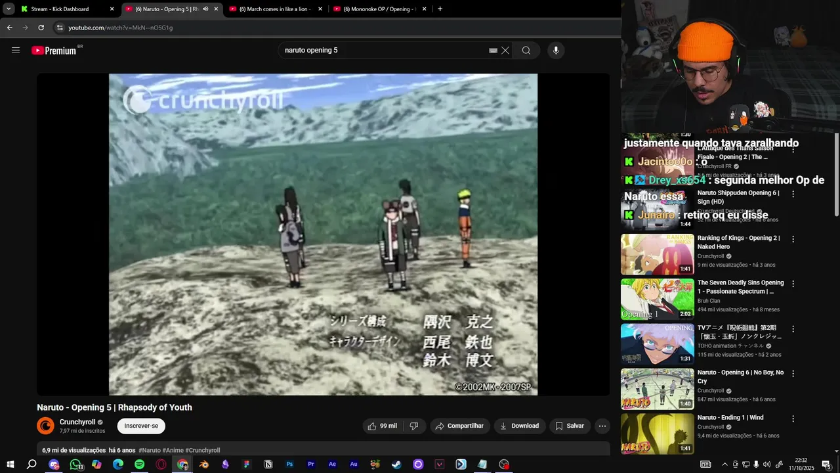Click inside the YouTube search field
This screenshot has height=473, width=840.
[384, 50]
